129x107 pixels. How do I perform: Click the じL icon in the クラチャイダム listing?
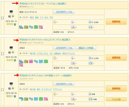click(x=73, y=63)
